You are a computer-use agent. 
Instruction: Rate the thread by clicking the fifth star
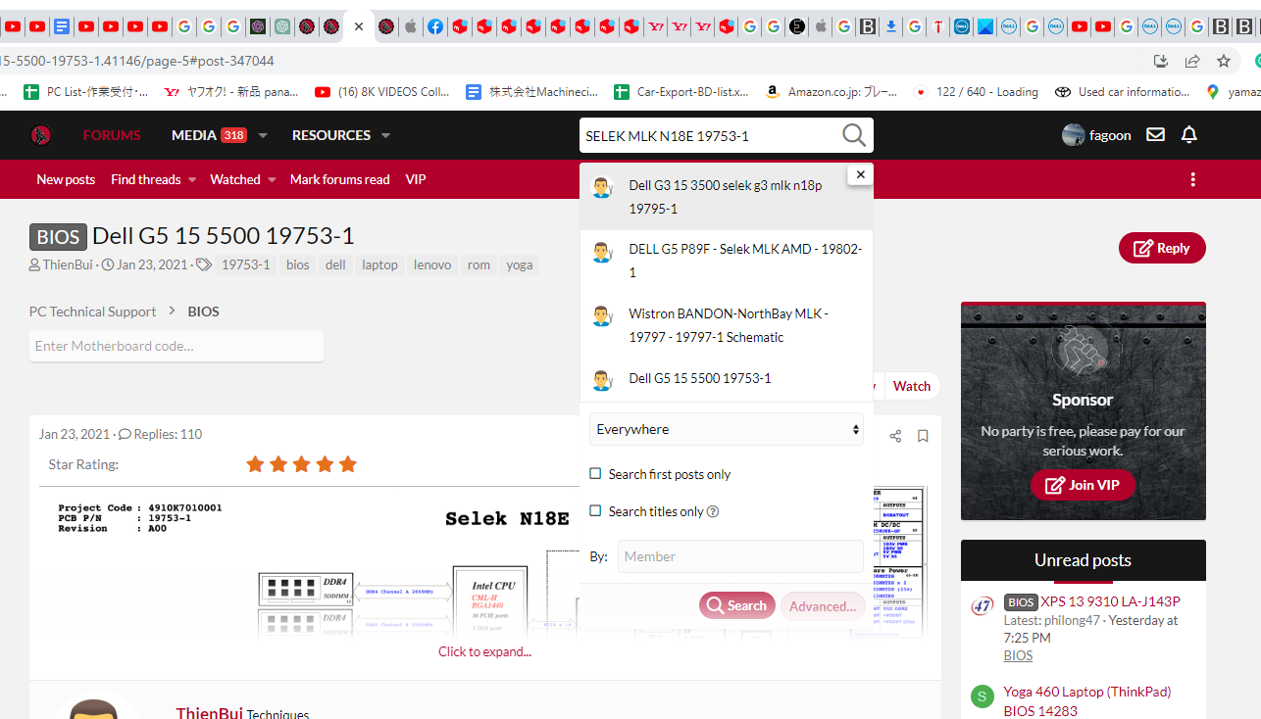tap(348, 463)
